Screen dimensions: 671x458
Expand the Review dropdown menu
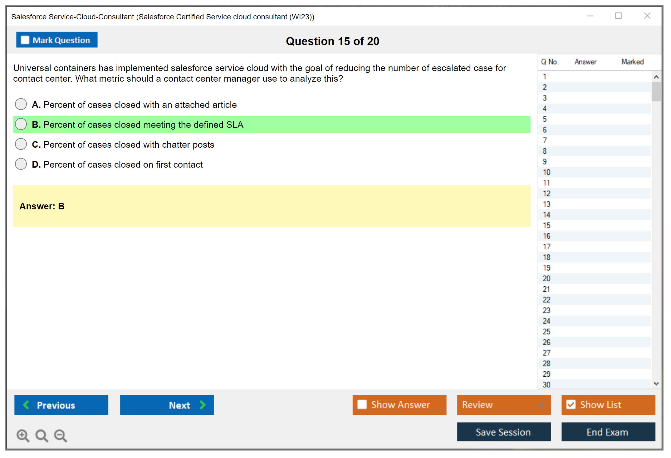(541, 405)
